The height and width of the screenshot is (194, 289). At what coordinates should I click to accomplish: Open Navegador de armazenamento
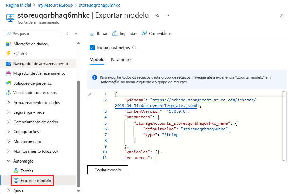(x=38, y=64)
